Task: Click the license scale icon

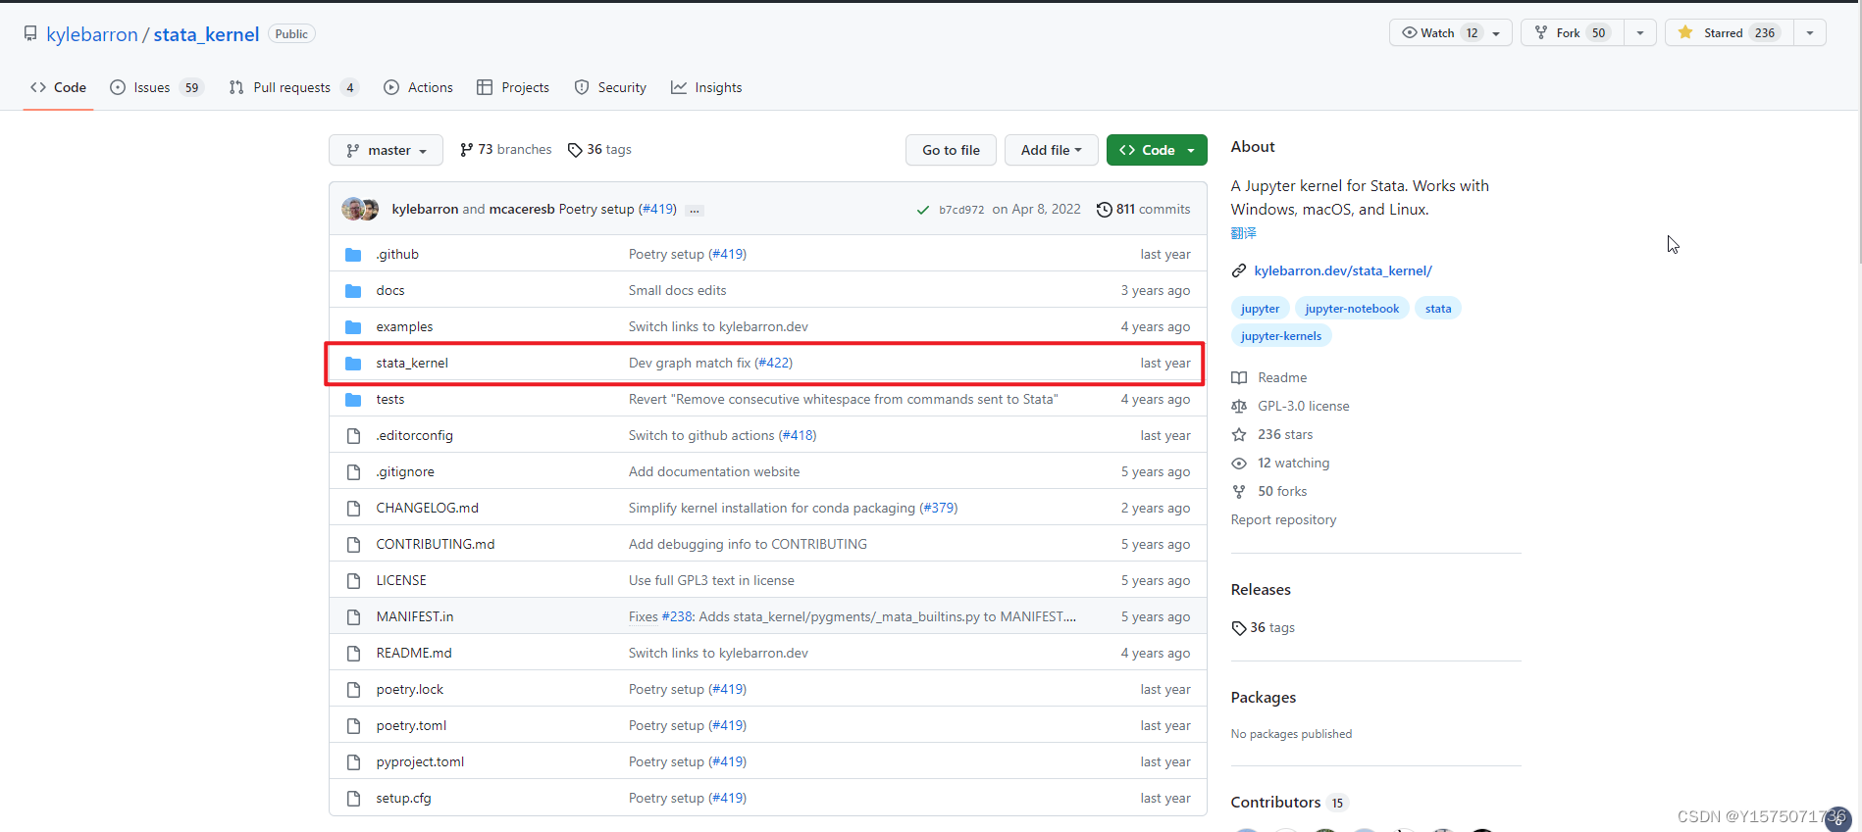Action: [x=1239, y=407]
